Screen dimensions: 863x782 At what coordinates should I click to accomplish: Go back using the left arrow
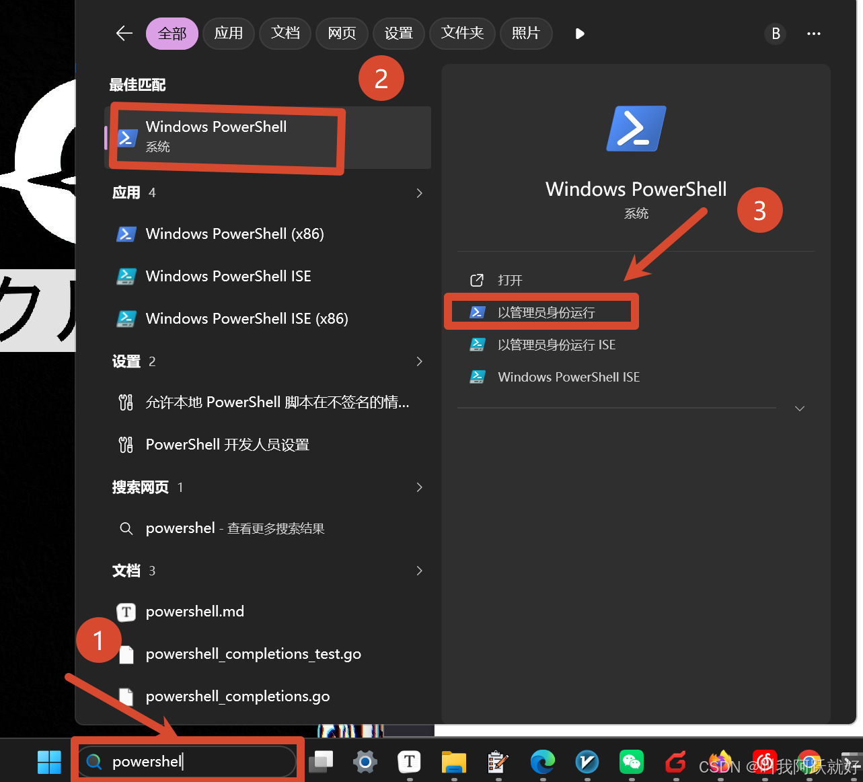coord(124,34)
